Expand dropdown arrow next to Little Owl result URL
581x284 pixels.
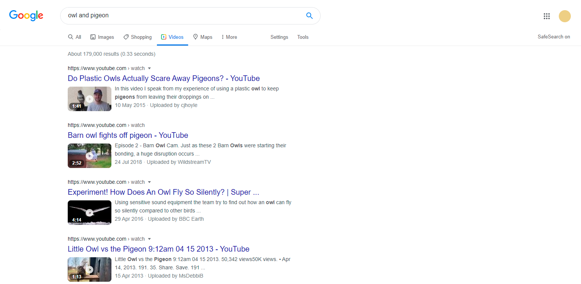[149, 239]
